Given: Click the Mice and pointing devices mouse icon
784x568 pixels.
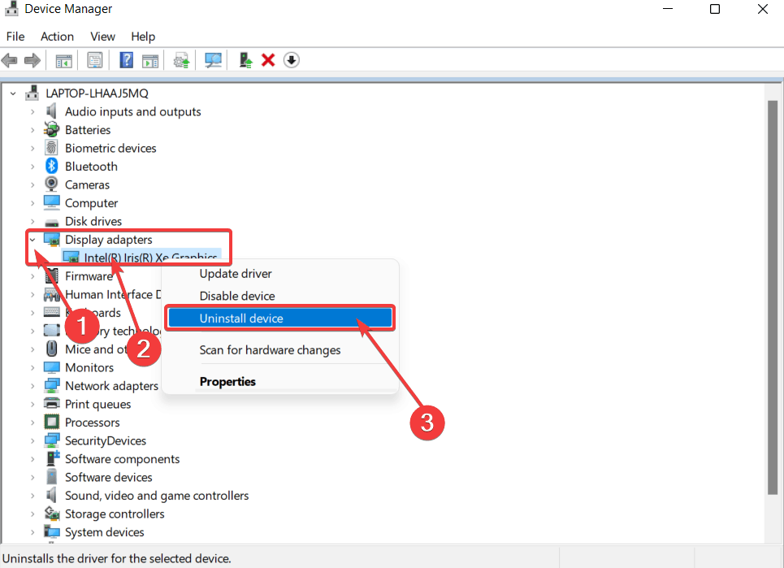Looking at the screenshot, I should (x=51, y=349).
